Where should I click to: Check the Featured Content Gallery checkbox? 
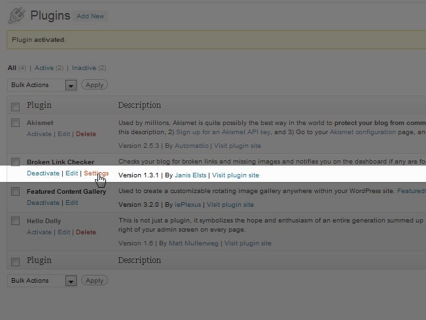[16, 191]
